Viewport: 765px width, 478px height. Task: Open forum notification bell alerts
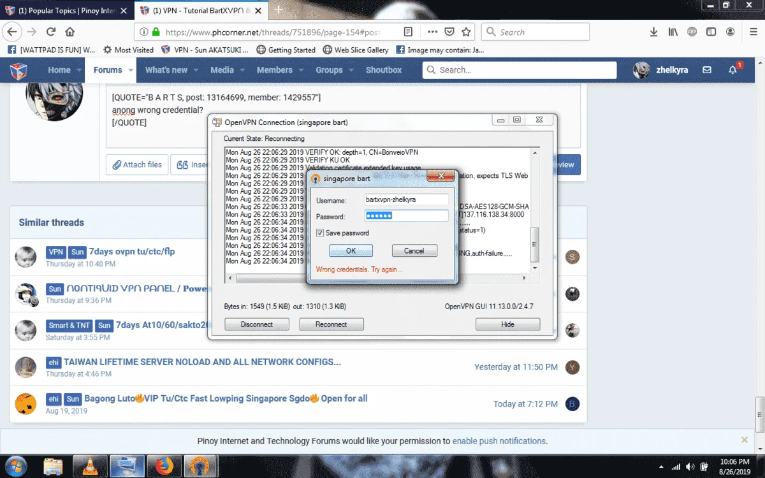(x=733, y=70)
